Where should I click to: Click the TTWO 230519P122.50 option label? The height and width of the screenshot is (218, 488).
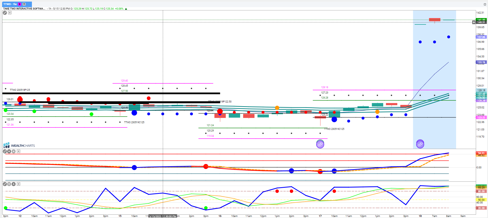click(220, 102)
